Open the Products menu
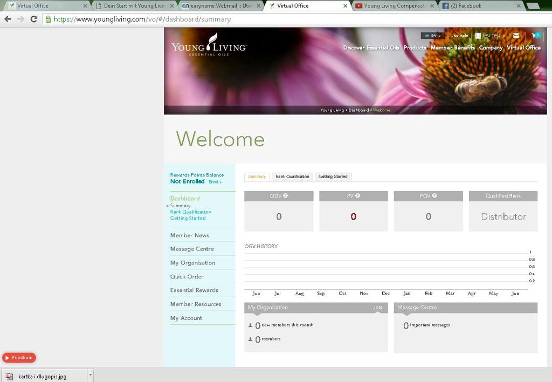552x382 pixels. pos(415,47)
